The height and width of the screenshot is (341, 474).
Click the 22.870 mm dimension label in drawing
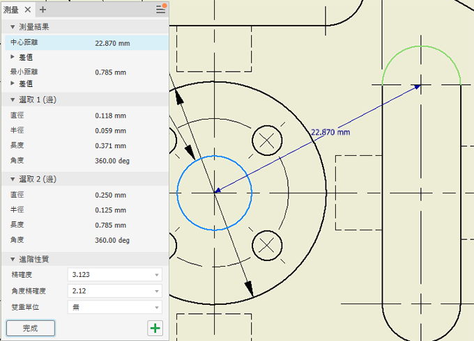[x=330, y=132]
